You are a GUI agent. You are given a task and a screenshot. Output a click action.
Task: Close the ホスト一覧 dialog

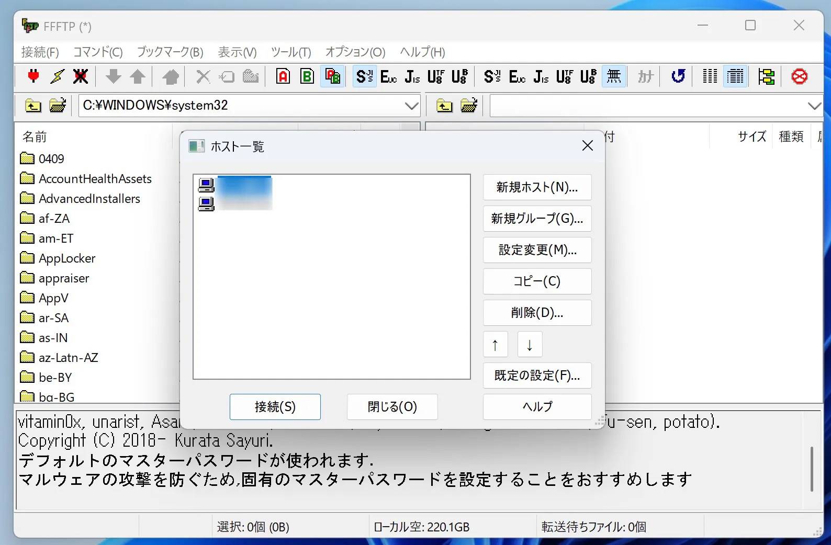coord(588,145)
